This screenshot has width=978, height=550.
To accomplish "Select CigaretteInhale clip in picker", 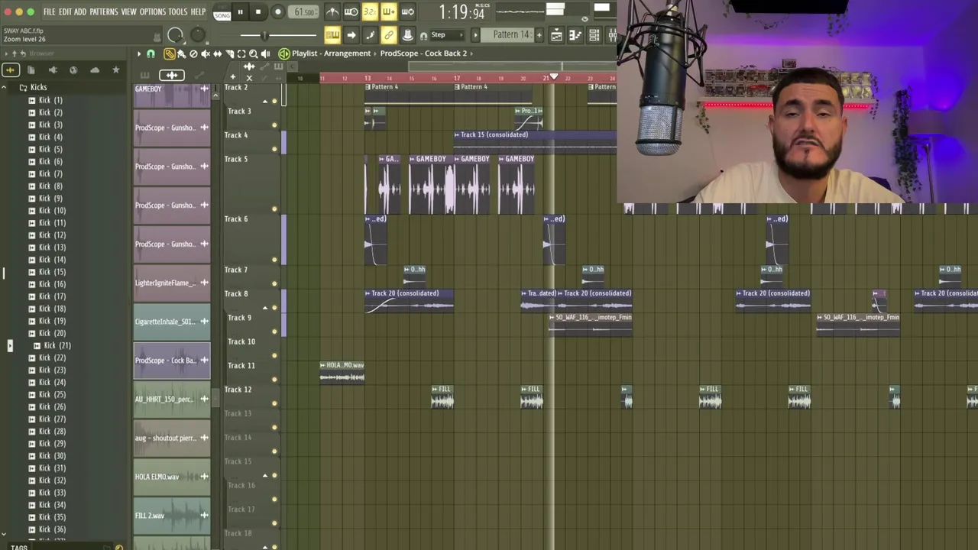I will click(172, 322).
